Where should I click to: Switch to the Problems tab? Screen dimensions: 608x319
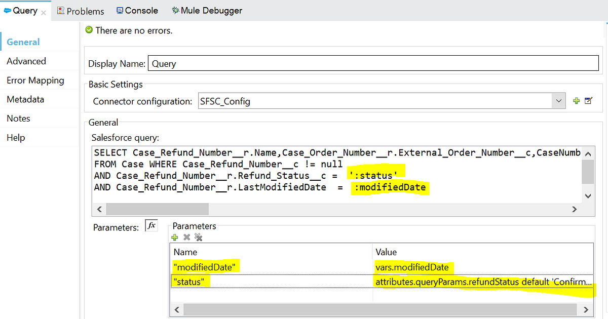point(81,11)
